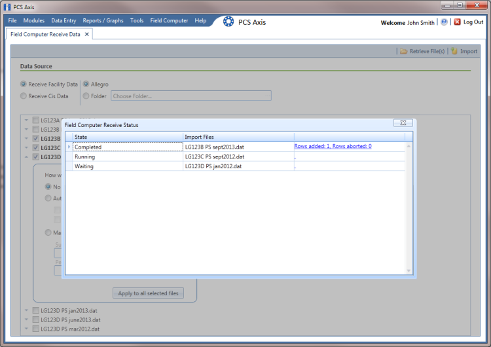Click the Import button label

[x=469, y=51]
